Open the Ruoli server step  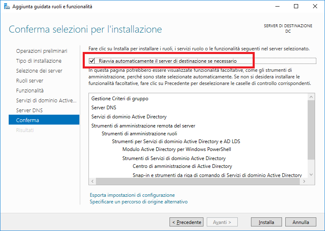click(30, 81)
